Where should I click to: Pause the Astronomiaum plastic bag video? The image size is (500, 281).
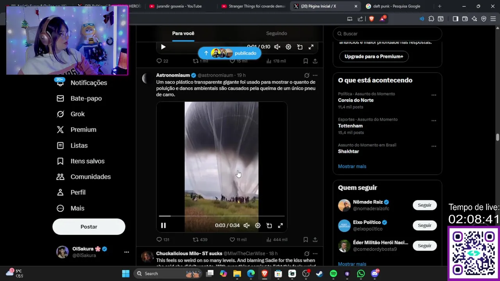[163, 225]
